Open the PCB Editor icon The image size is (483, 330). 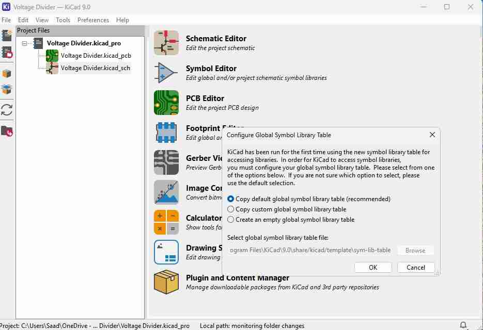166,103
